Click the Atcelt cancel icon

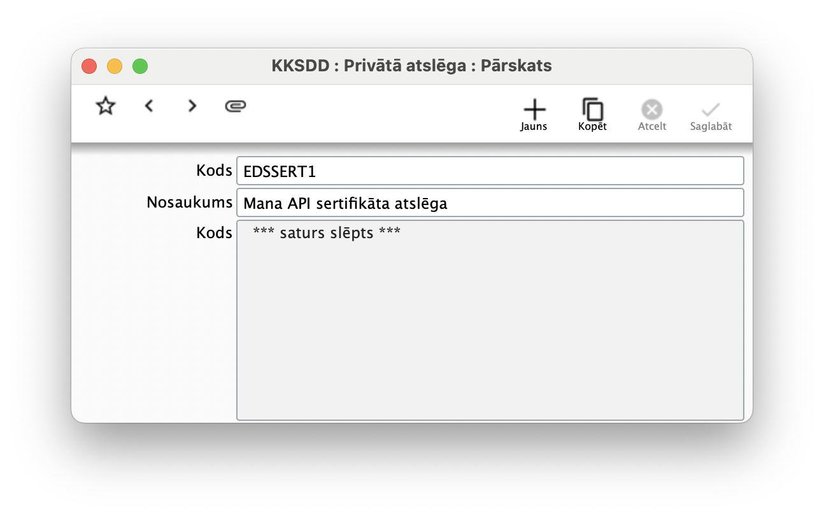pyautogui.click(x=651, y=108)
